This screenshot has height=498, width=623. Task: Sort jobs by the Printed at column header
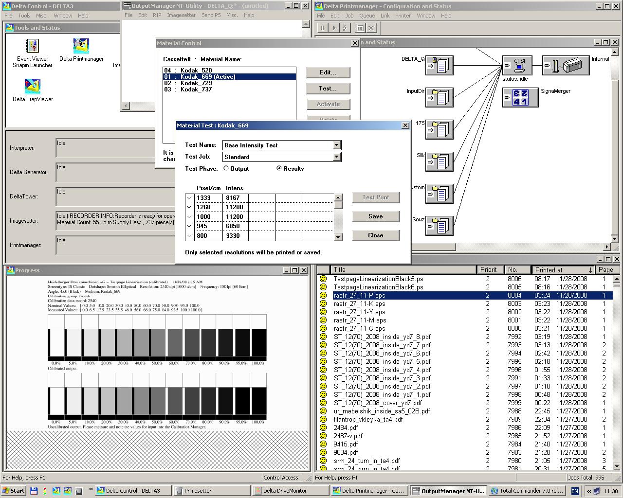[563, 269]
